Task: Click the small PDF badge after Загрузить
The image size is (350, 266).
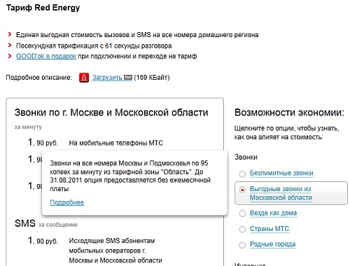Action: [x=128, y=78]
